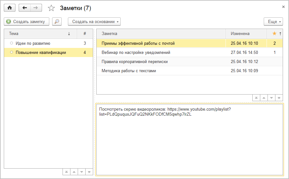Click into the note text field
The image size is (289, 179).
(x=190, y=142)
